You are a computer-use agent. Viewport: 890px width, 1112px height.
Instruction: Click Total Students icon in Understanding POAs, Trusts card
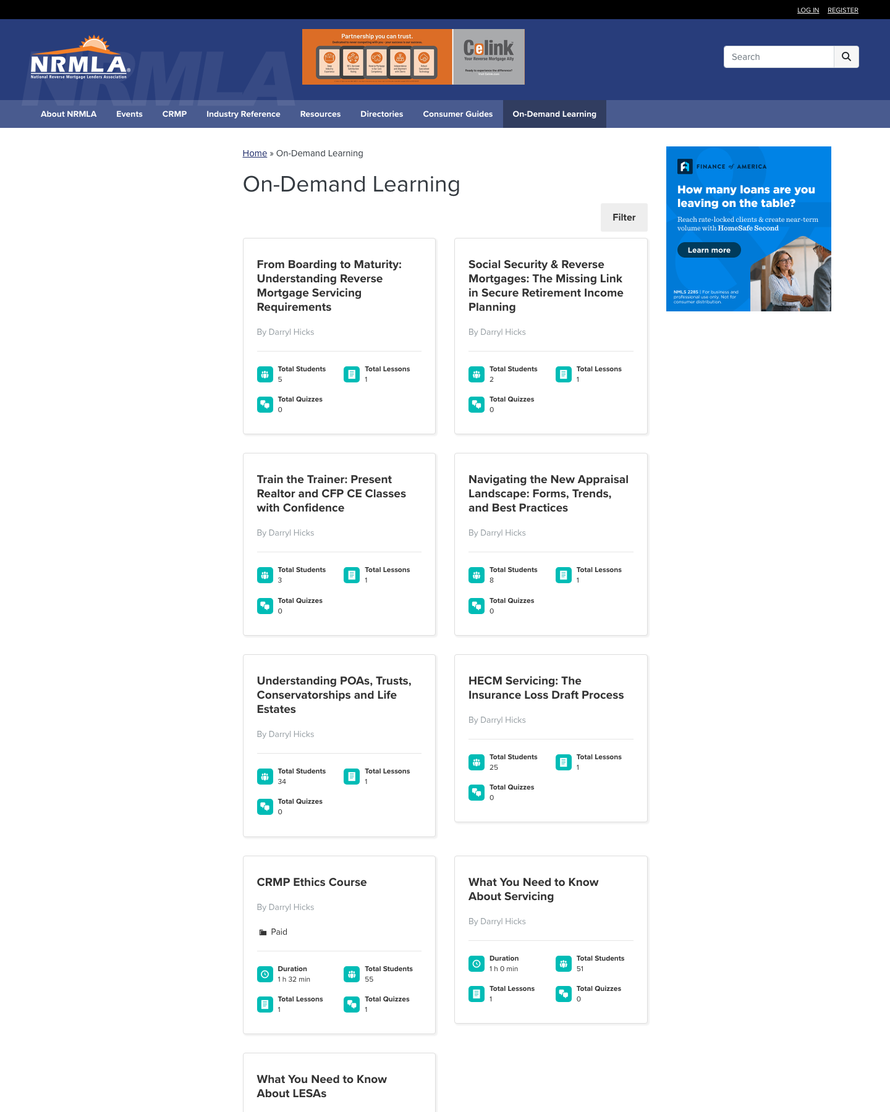pos(265,777)
